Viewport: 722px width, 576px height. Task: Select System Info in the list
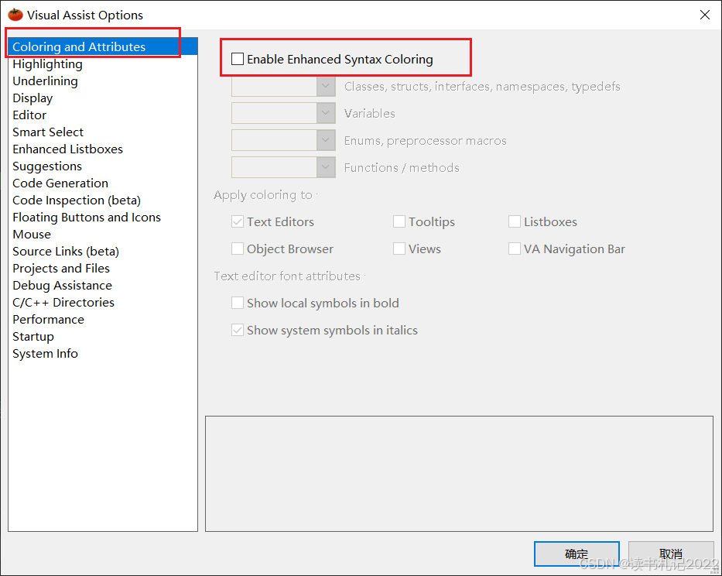coord(103,354)
